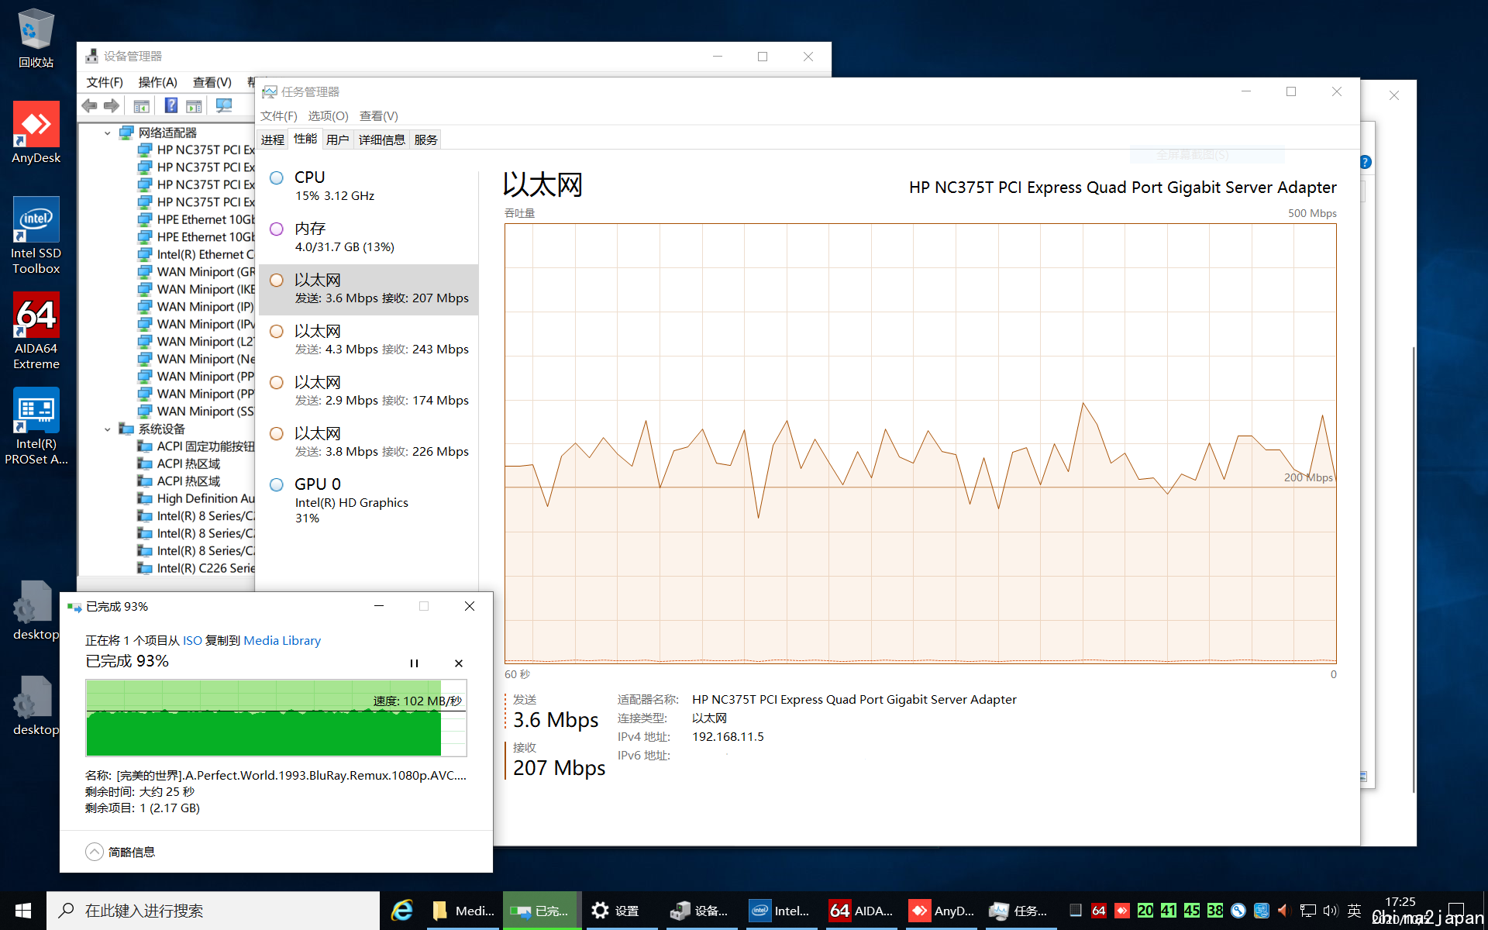
Task: Open the volume speaker tray icon
Action: (x=1331, y=911)
